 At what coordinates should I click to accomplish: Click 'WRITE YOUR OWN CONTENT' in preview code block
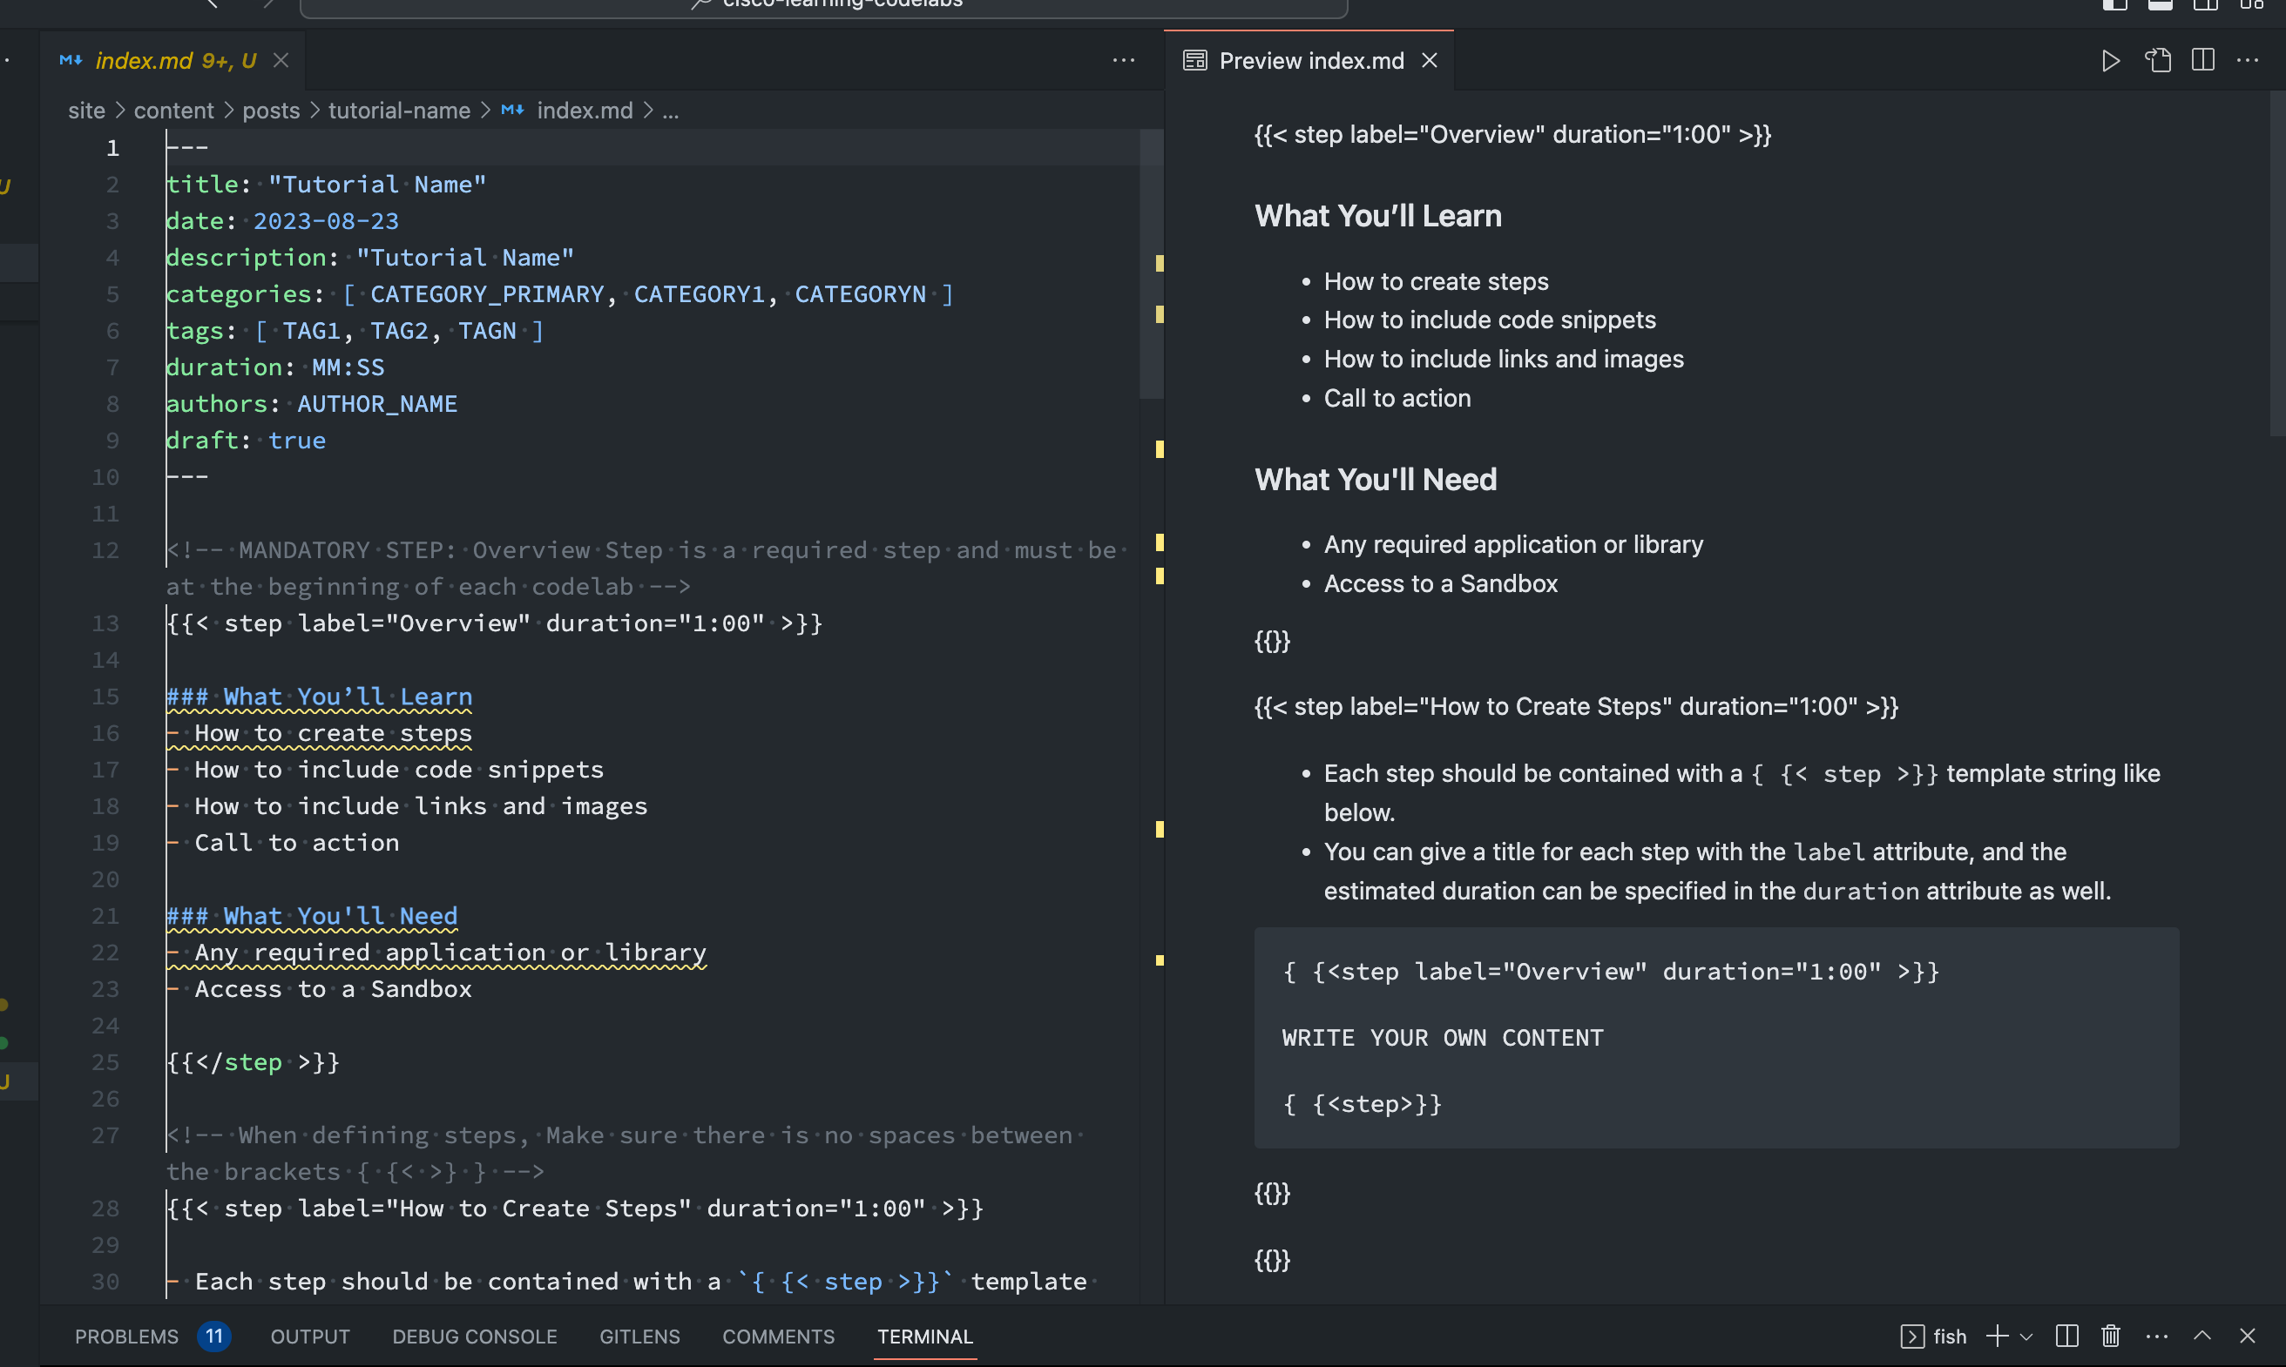tap(1442, 1038)
